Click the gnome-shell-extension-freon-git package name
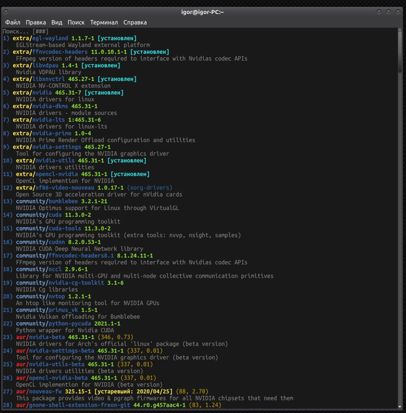This screenshot has width=406, height=413. coord(80,405)
